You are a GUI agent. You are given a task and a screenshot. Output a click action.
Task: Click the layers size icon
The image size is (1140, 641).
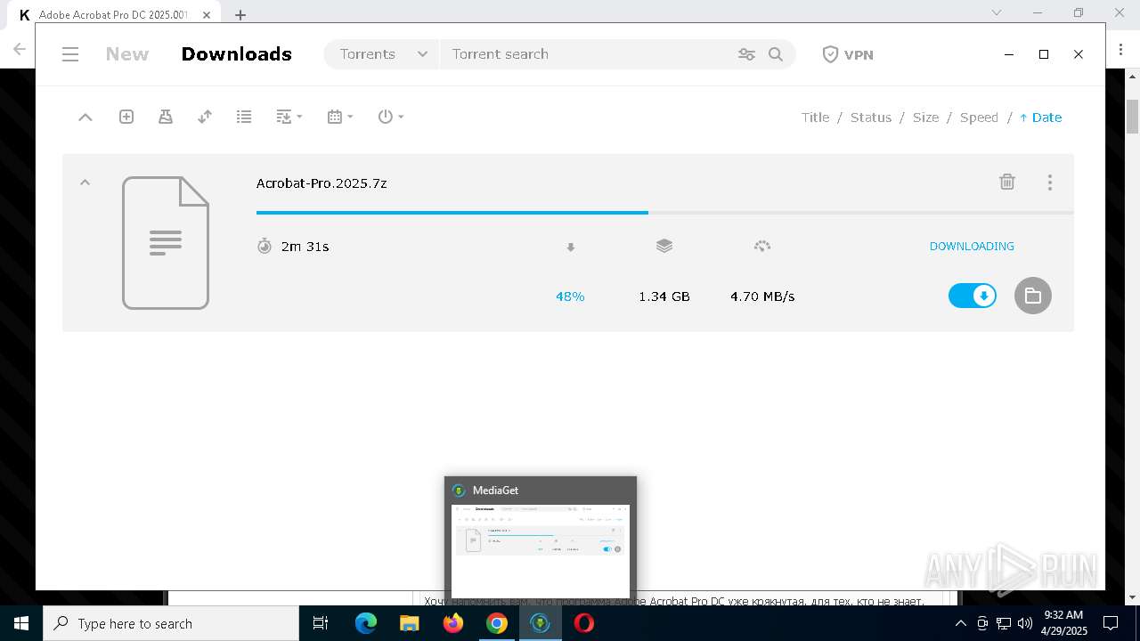point(664,246)
